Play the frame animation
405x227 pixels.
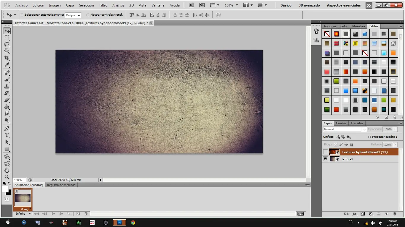[x=53, y=214]
